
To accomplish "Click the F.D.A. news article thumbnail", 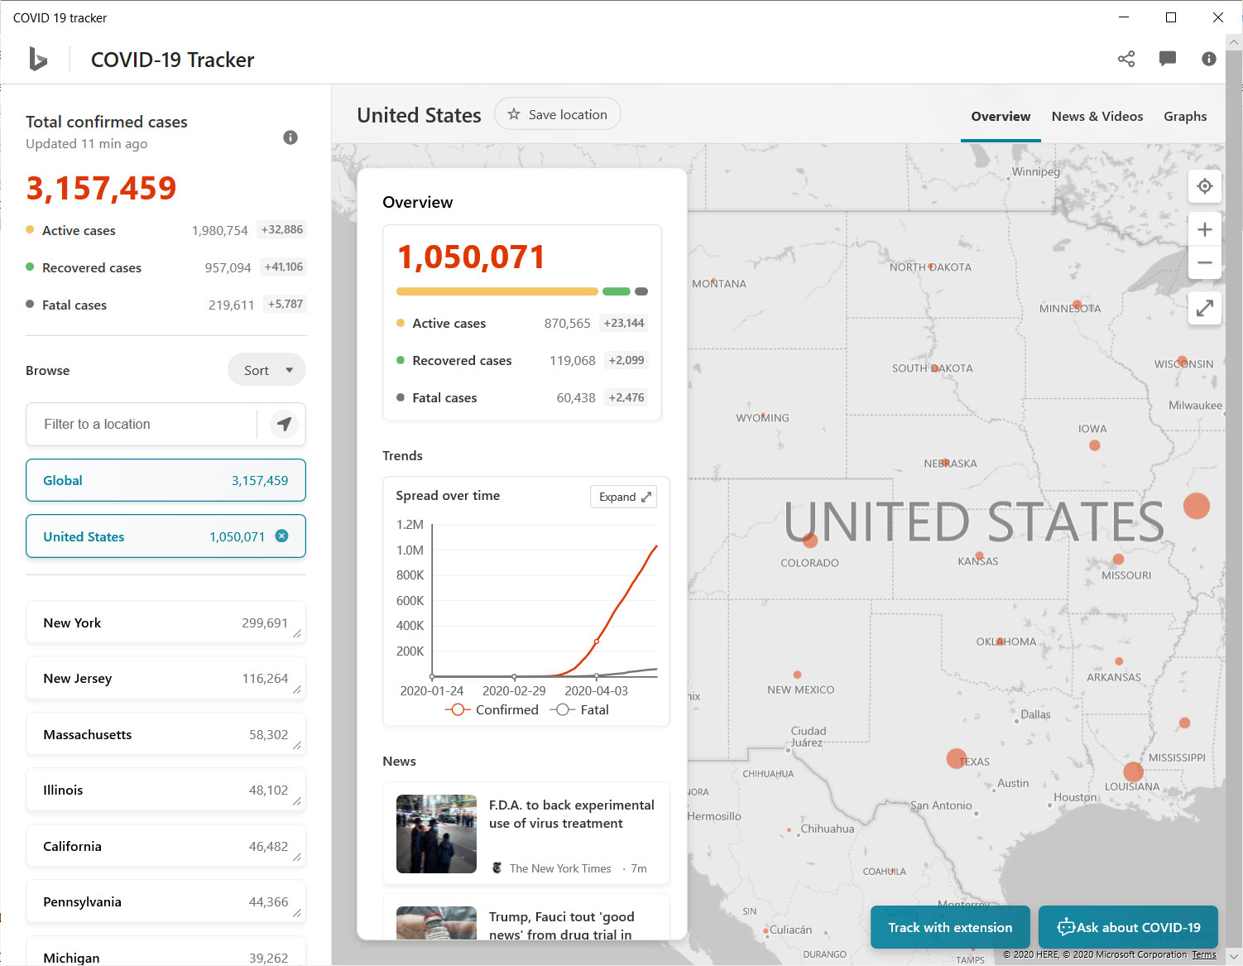I will [436, 834].
